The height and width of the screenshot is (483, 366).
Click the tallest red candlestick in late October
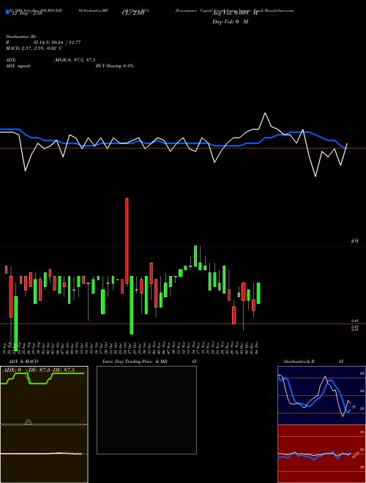[x=127, y=241]
